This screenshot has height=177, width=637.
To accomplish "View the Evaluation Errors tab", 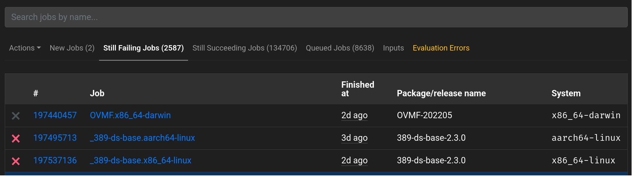I will tap(441, 48).
